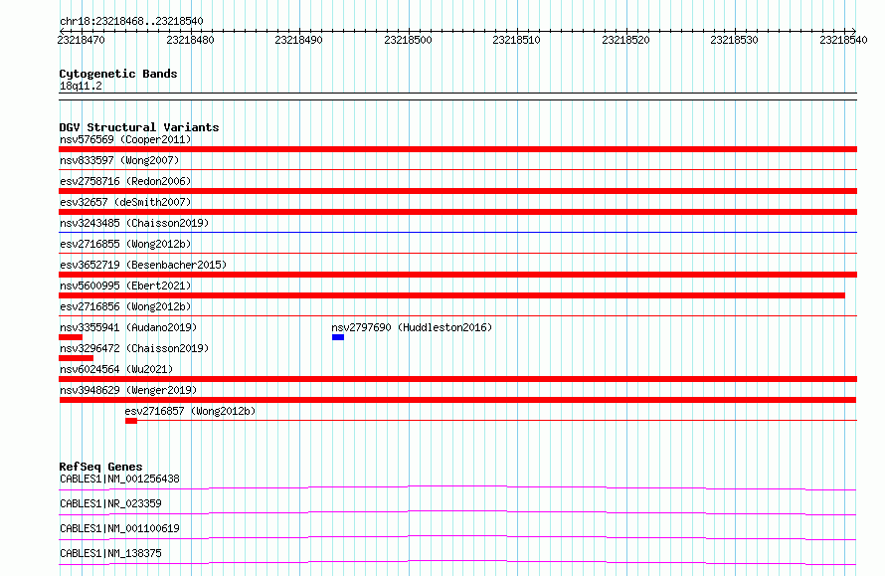885x576 pixels.
Task: Click the 18q11.2 band label
Action: (81, 86)
